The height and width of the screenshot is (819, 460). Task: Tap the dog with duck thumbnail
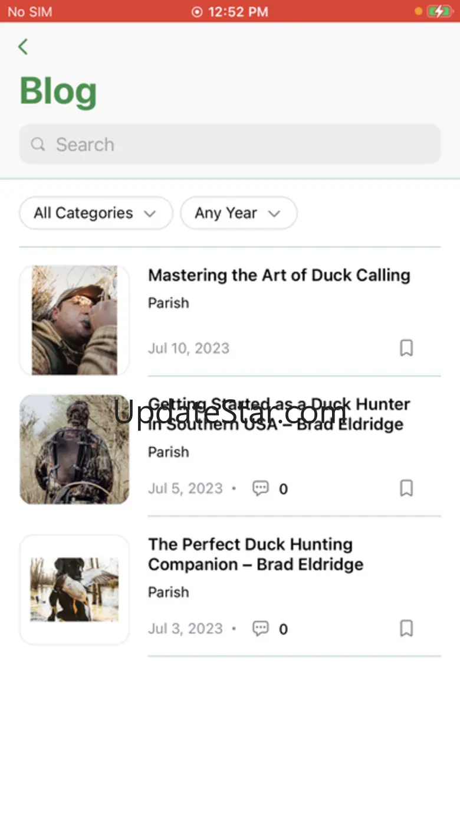[x=74, y=589]
